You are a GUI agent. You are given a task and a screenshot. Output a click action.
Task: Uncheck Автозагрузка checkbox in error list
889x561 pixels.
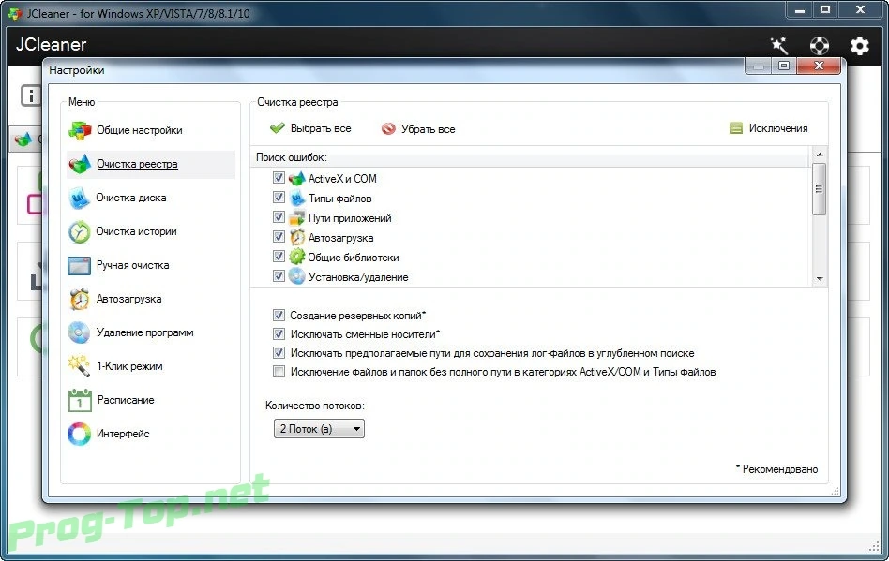[x=279, y=237]
